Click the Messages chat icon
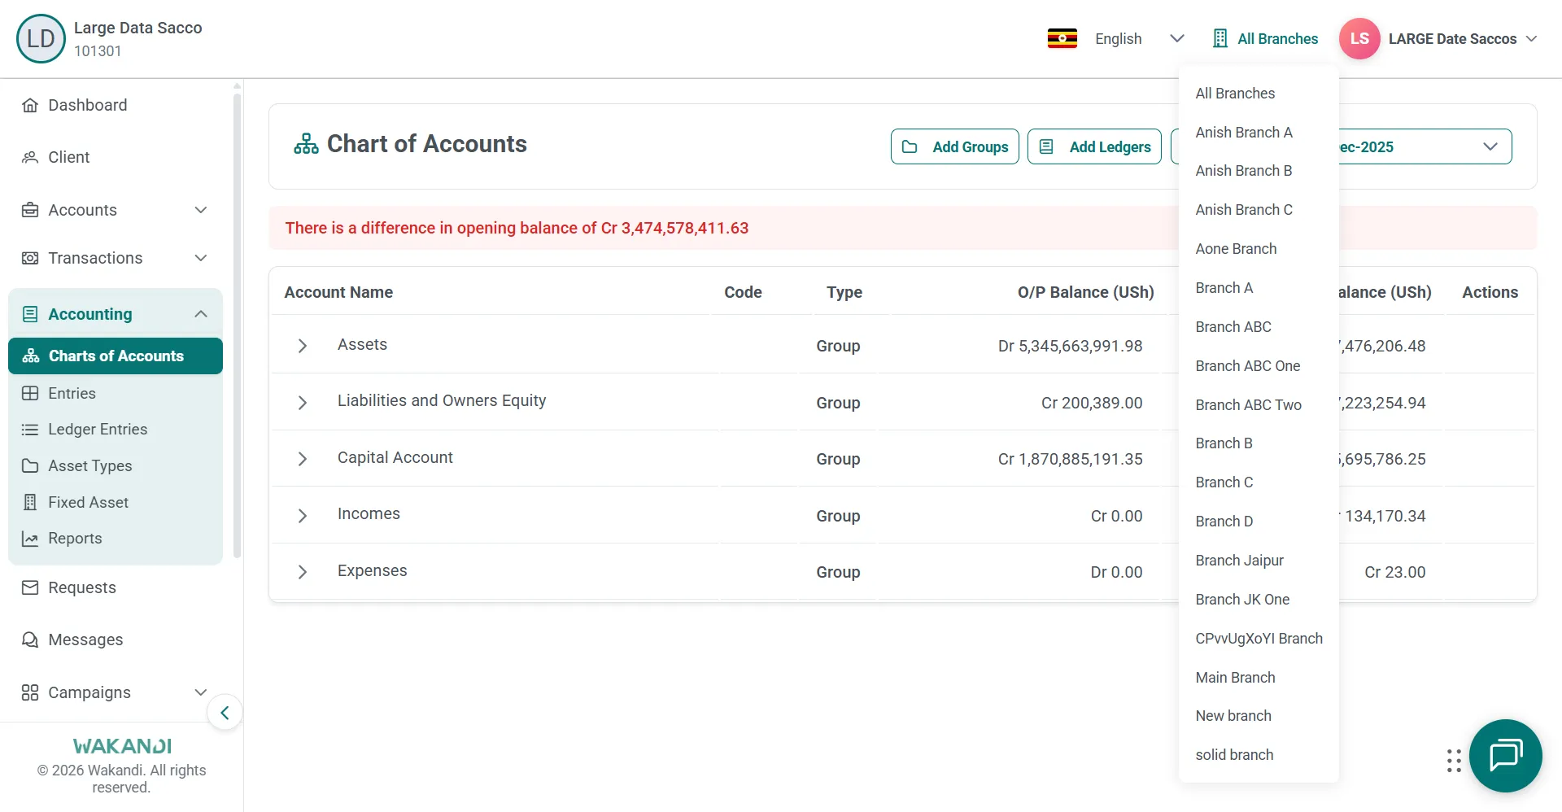This screenshot has width=1562, height=812. pos(30,640)
